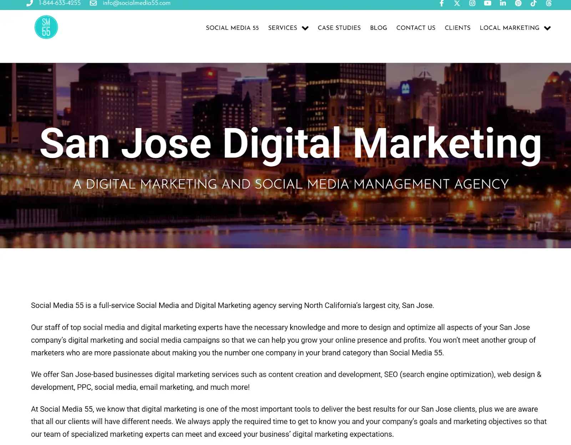571x445 pixels.
Task: Open the Services menu item
Action: click(283, 28)
